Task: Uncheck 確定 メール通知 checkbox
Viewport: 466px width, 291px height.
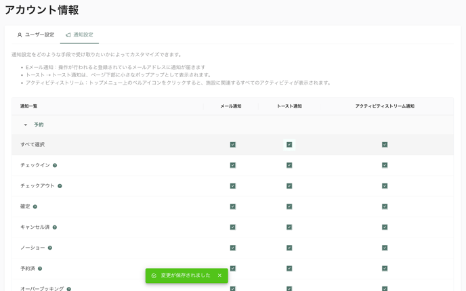Action: (x=233, y=206)
